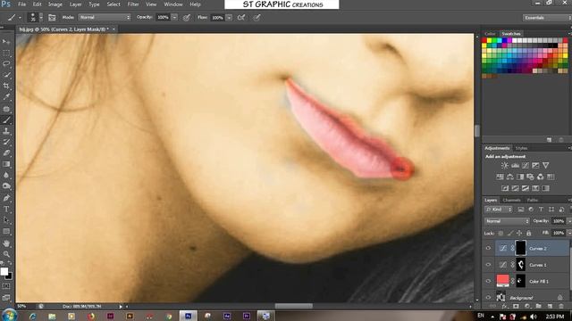Toggle lock all in the Layers panel
572x321 pixels.
528,233
